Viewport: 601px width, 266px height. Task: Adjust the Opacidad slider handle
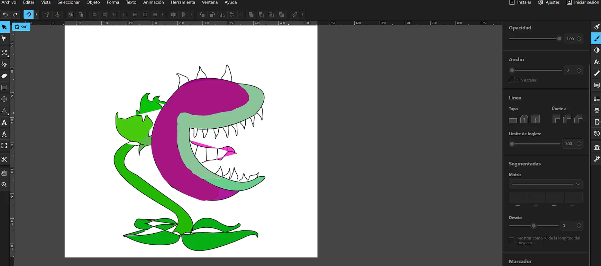click(x=559, y=39)
